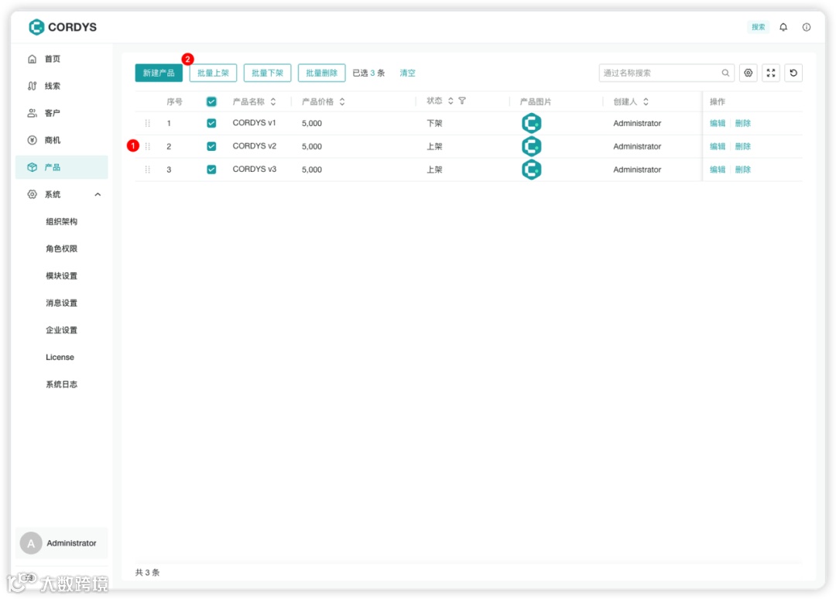Open product image of CORDYS v3

532,169
